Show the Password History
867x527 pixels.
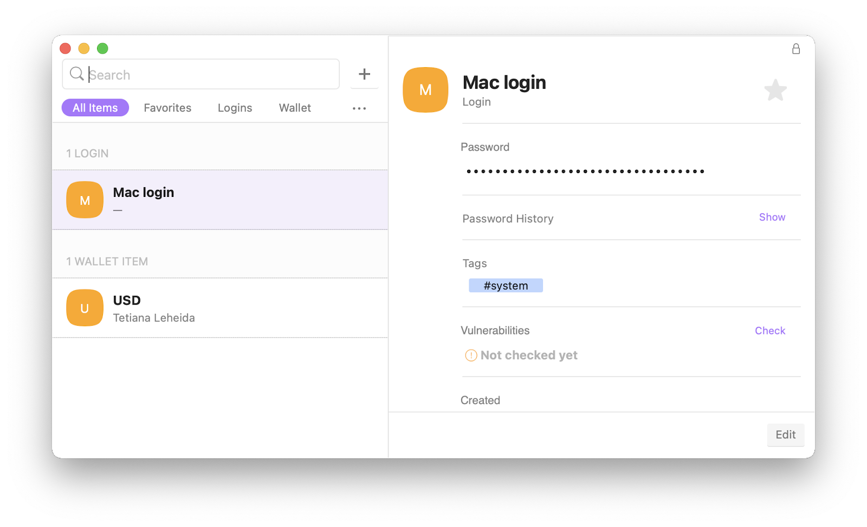[x=772, y=217]
